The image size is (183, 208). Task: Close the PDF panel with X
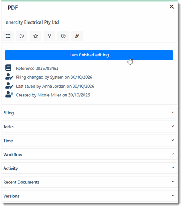tap(172, 7)
